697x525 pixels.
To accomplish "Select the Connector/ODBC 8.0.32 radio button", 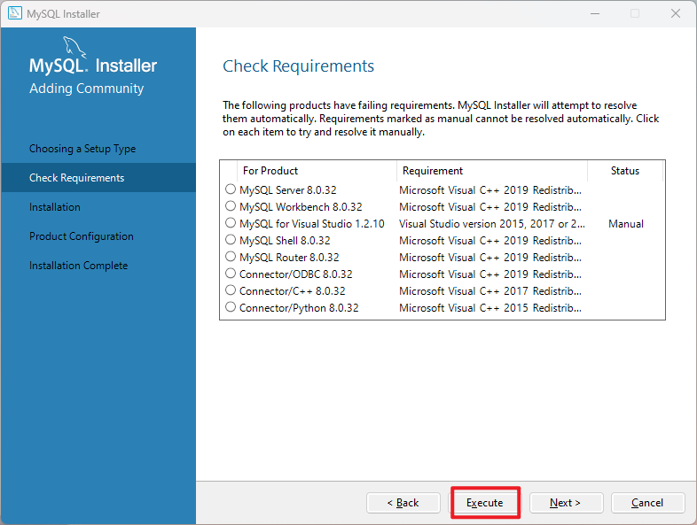I will click(231, 274).
